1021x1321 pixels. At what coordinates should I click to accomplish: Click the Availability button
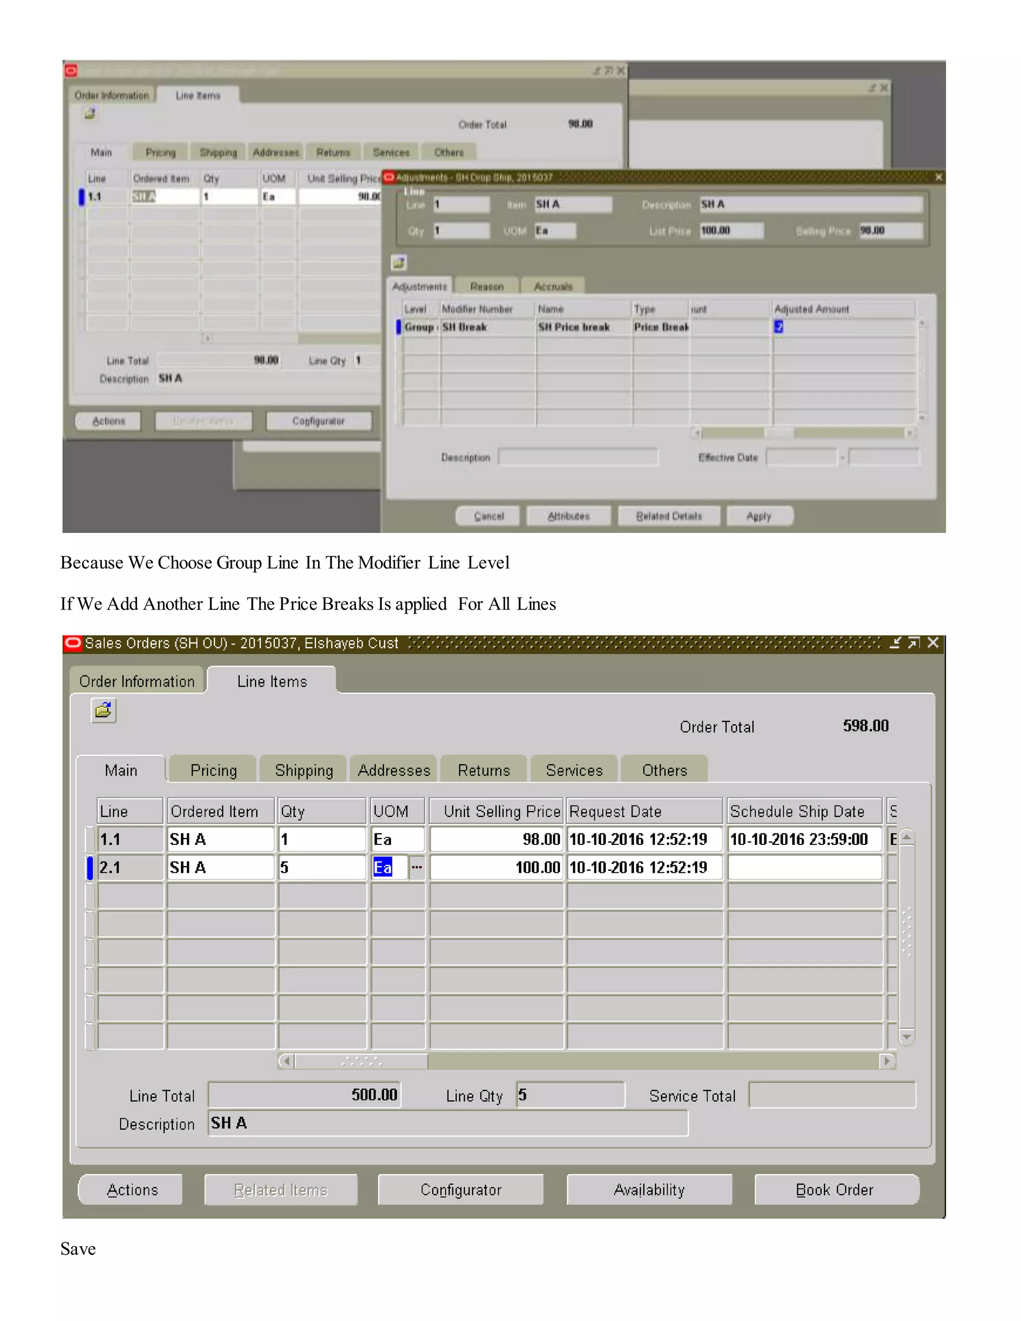pos(649,1190)
